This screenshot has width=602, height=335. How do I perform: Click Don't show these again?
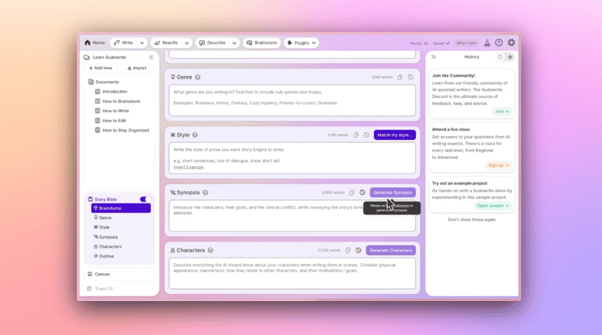point(472,219)
